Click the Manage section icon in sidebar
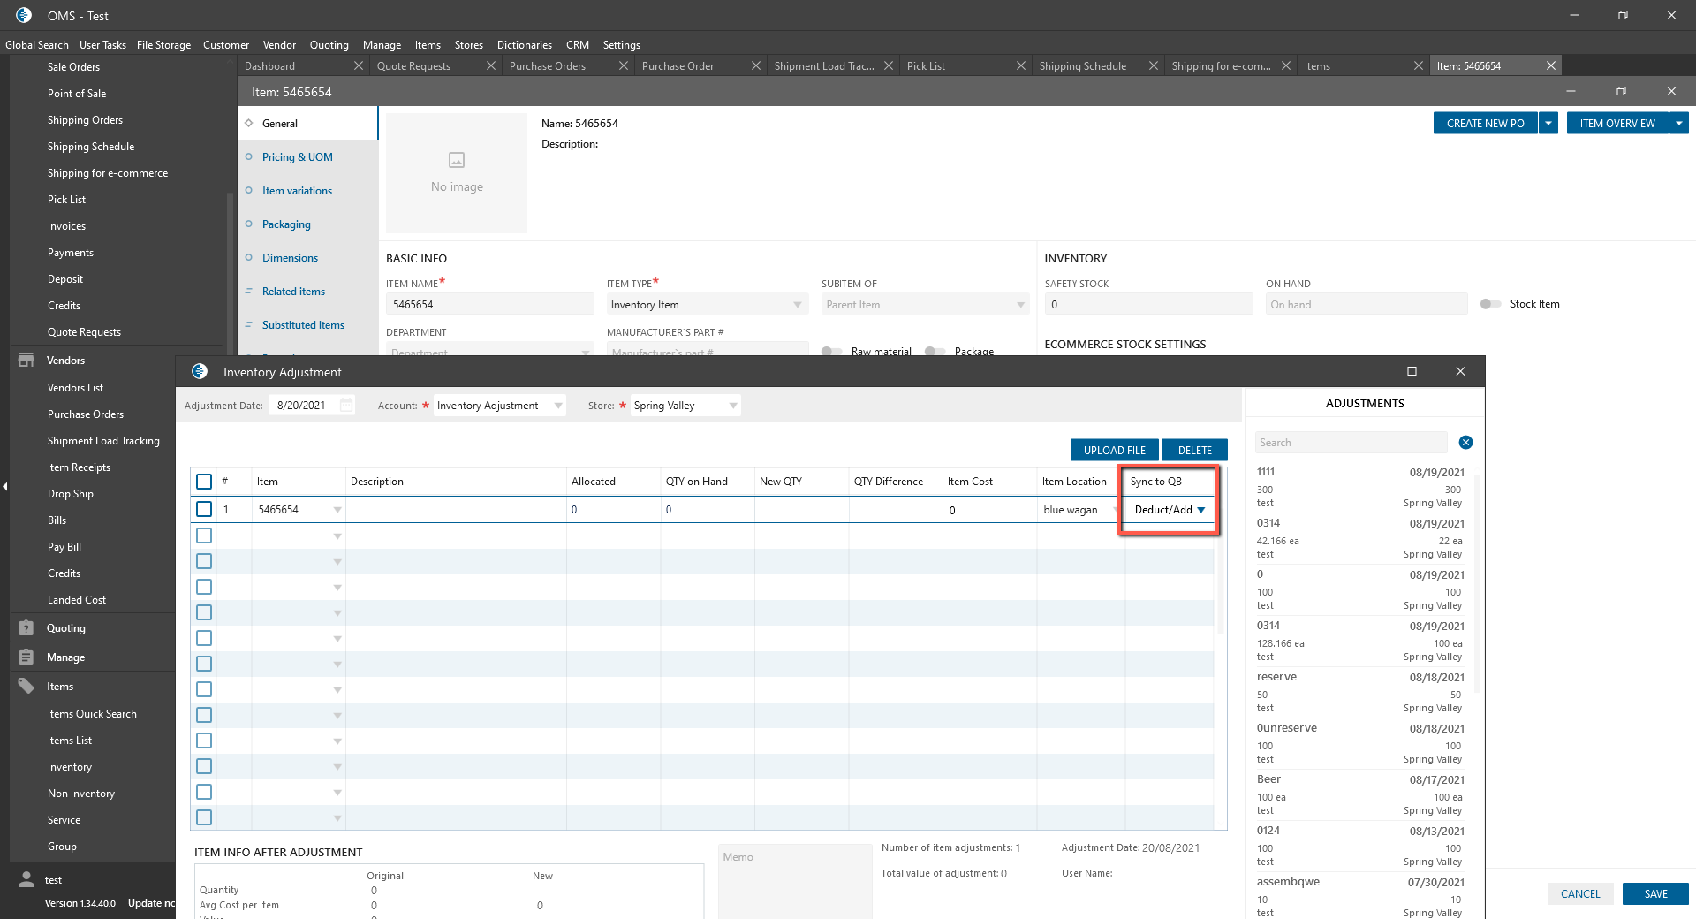Screen dimensions: 1696x919 pos(26,657)
